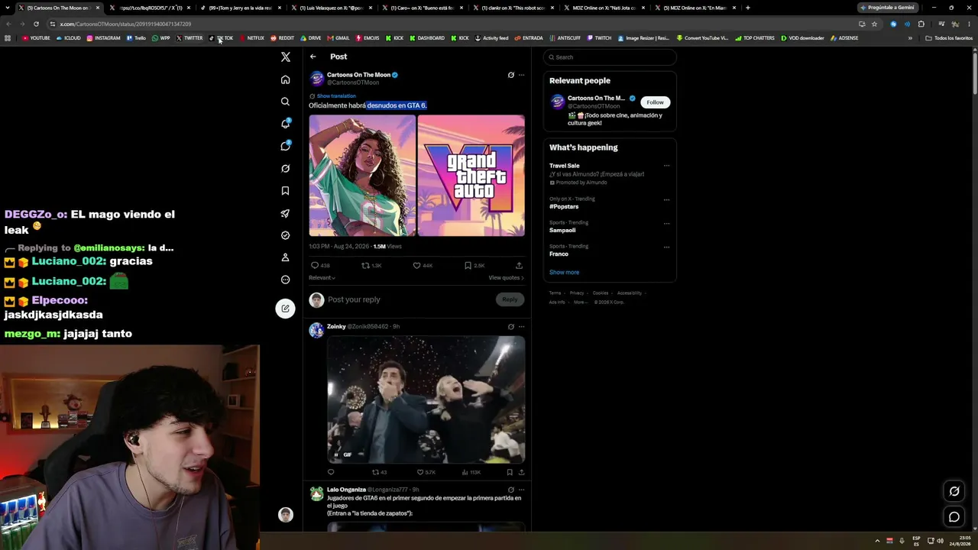This screenshot has height=550, width=978.
Task: Open floating chat button at bottom right
Action: [954, 517]
